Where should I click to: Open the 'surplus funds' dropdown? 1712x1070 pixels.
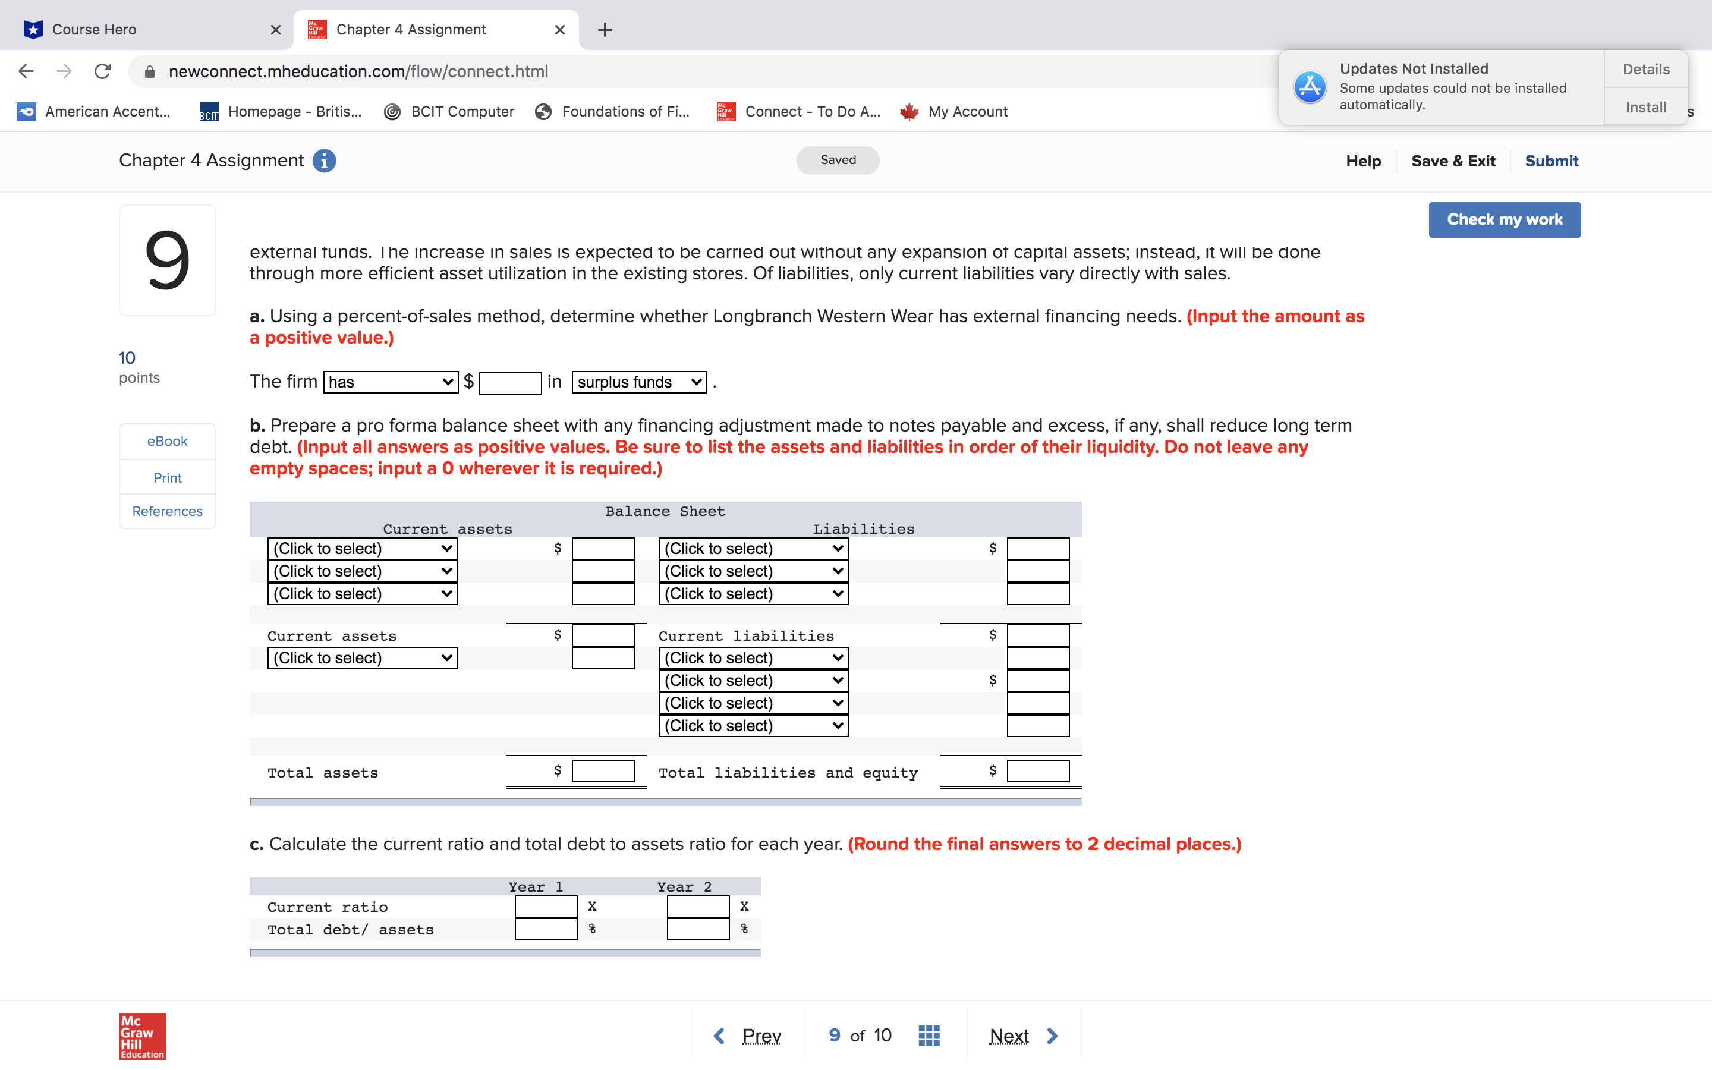(x=639, y=382)
